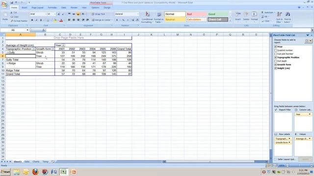Toggle Bold formatting

[32, 20]
